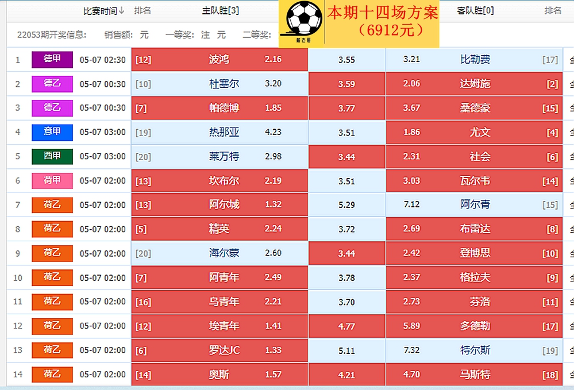Click the 荷乙 badge in row 14
Image resolution: width=574 pixels, height=390 pixels.
coord(52,374)
